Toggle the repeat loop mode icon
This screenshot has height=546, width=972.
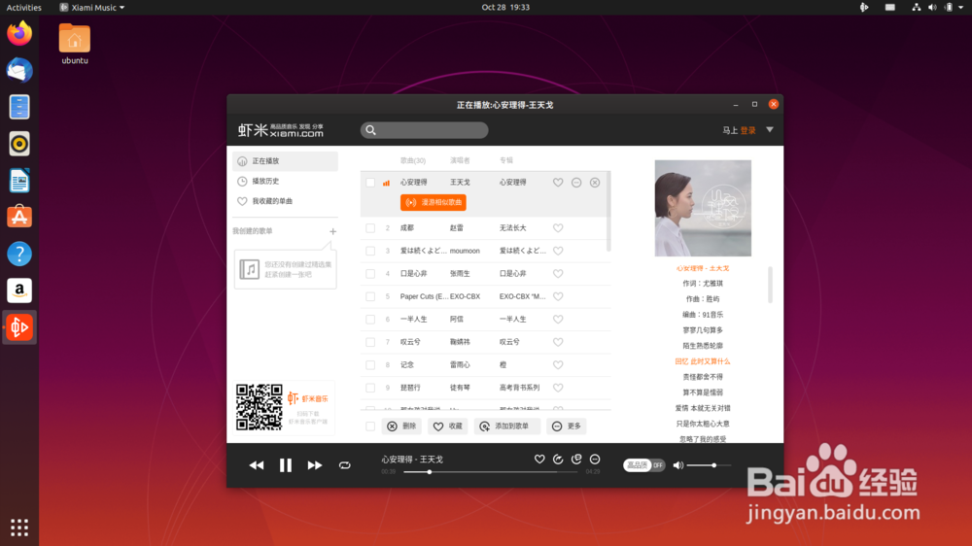[x=345, y=465]
